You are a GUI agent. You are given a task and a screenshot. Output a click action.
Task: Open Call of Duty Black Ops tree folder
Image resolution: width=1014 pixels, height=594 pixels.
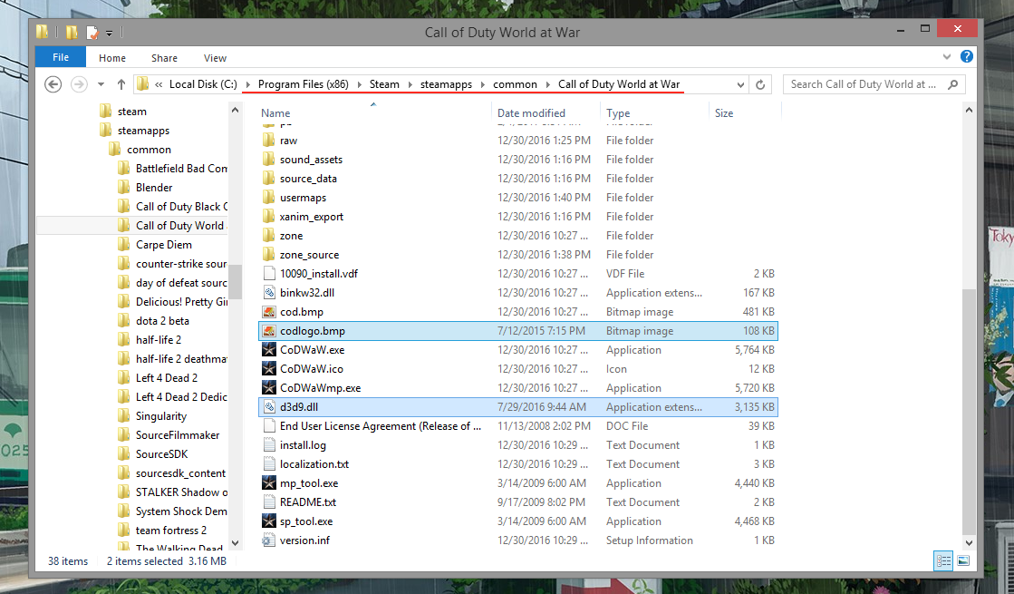pos(181,207)
